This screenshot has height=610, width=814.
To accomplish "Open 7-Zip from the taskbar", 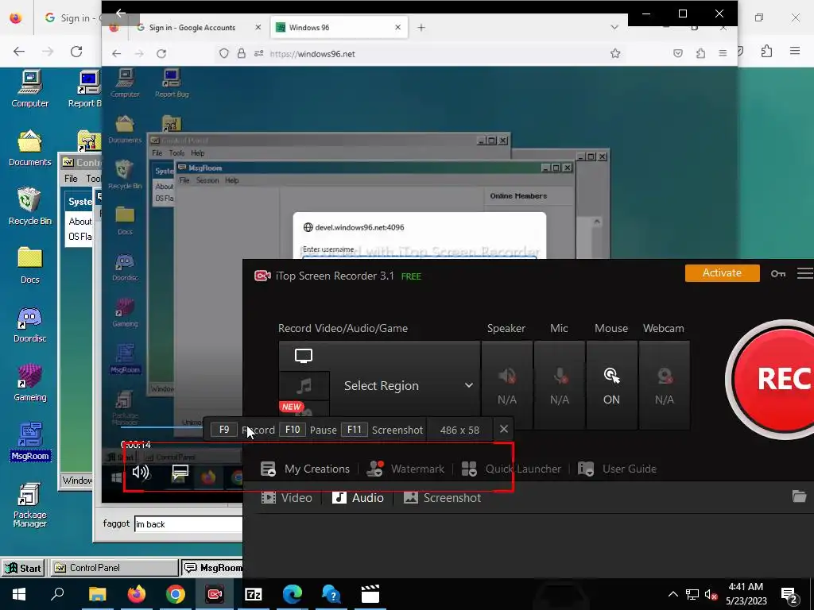I will [x=254, y=594].
